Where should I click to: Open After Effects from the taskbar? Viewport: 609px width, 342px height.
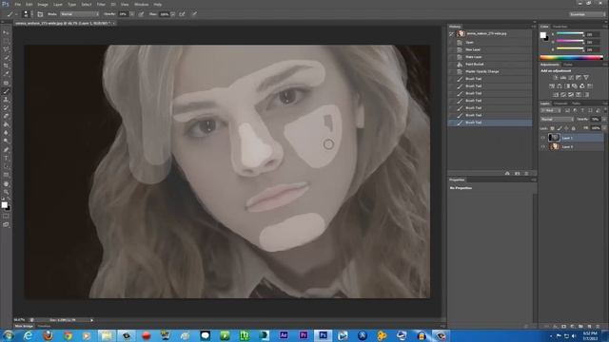point(284,335)
